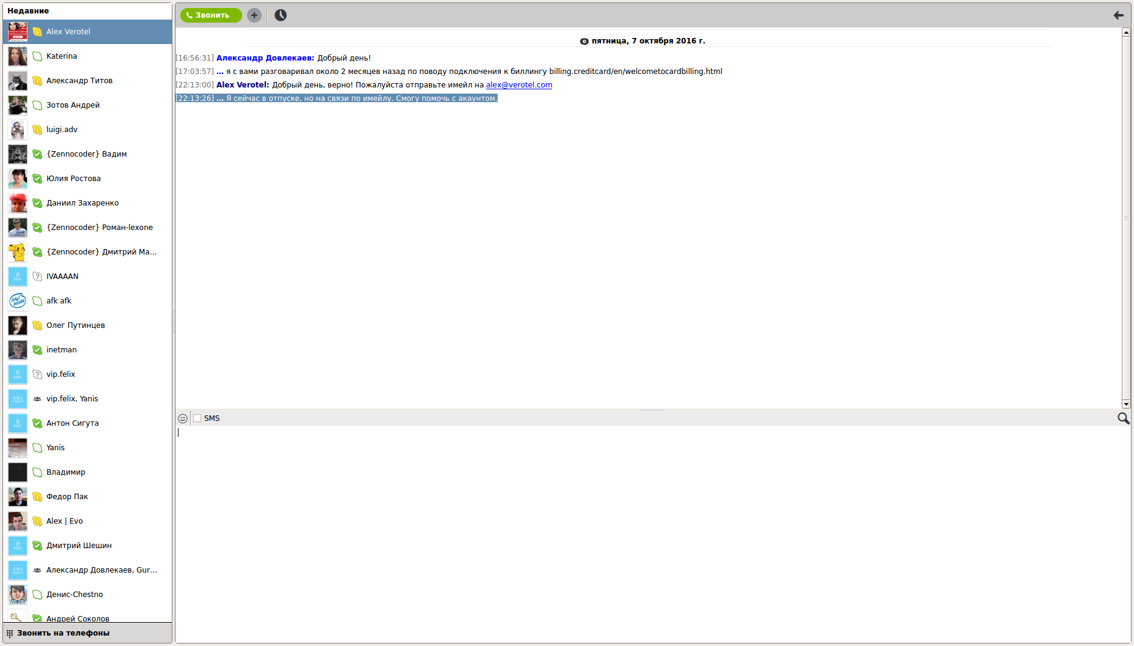This screenshot has width=1134, height=646.
Task: Click the green Звонить call button
Action: point(211,15)
